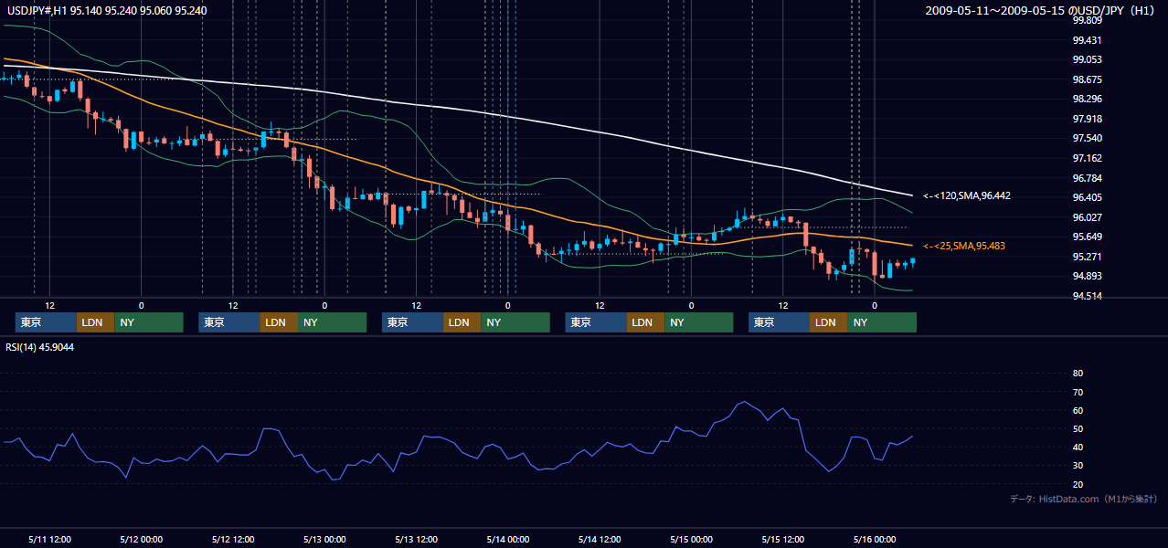Click RSI axis level 70
Viewport: 1168px width, 548px height.
tap(1078, 392)
